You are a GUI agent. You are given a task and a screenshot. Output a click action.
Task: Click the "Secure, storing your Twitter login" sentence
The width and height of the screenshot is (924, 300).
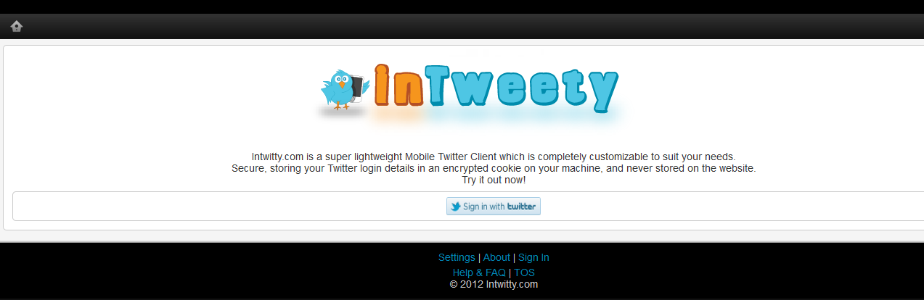[x=494, y=168]
